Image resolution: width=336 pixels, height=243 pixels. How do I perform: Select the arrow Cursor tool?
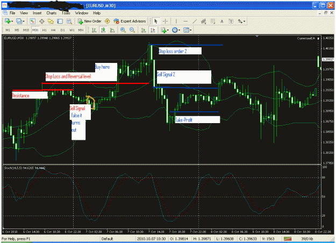(156, 21)
